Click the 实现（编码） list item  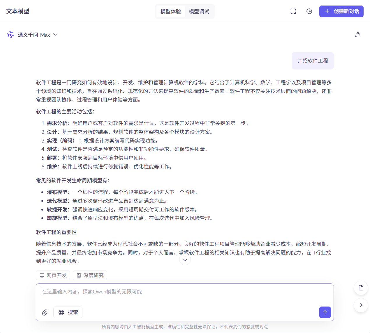tap(100, 141)
